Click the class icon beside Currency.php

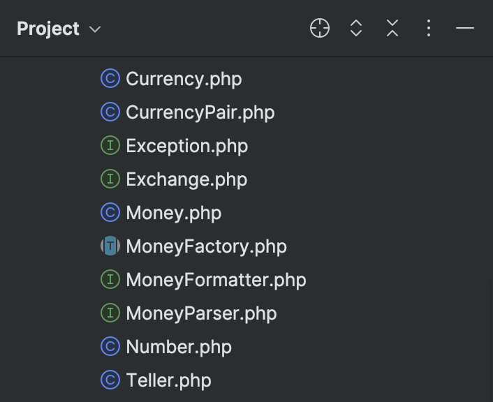tap(110, 79)
